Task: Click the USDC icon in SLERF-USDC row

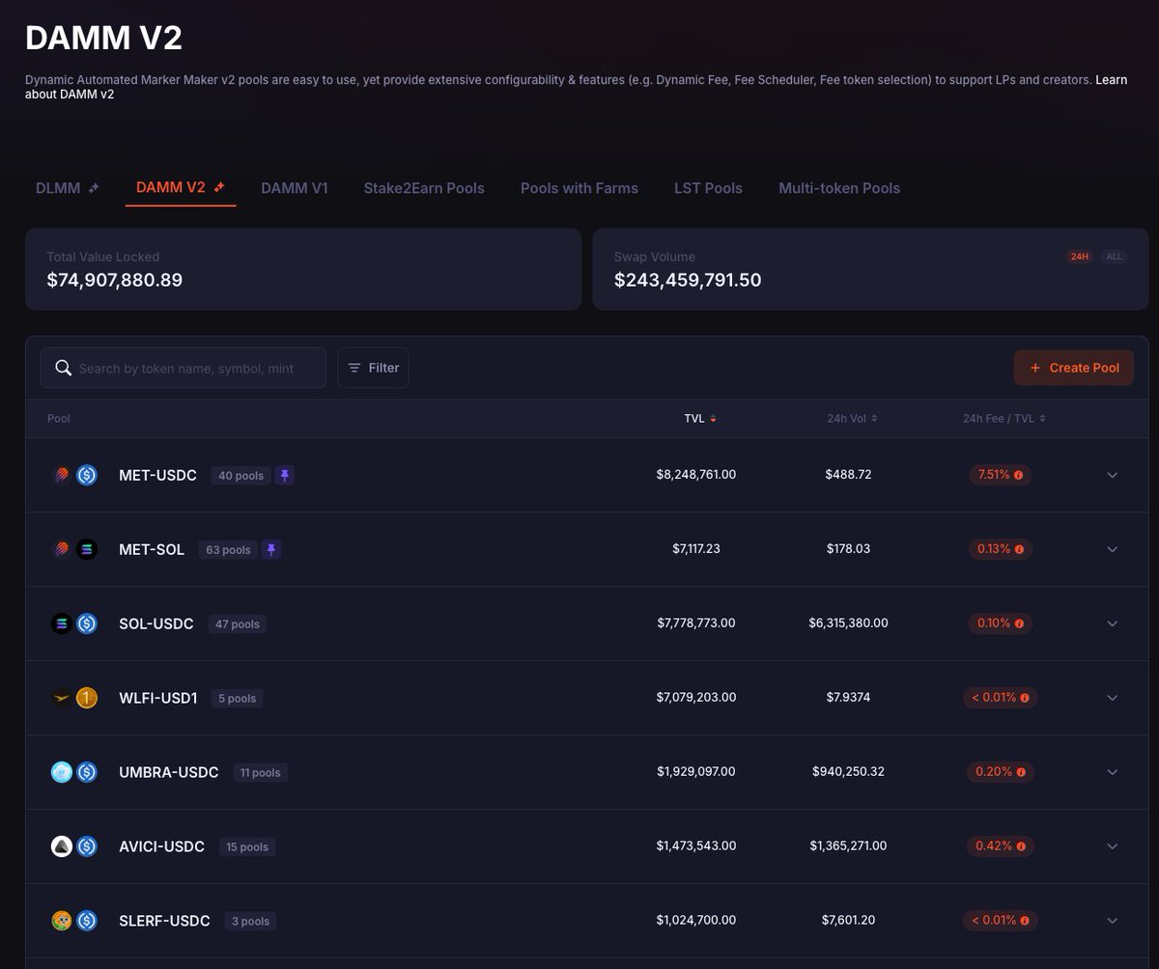Action: 87,921
